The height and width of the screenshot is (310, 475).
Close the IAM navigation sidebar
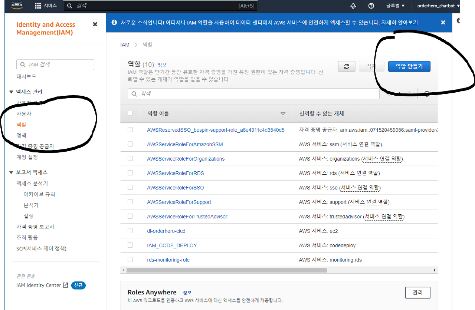click(x=95, y=24)
